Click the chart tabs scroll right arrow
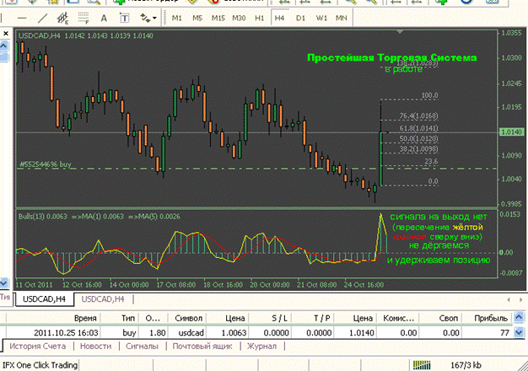The height and width of the screenshot is (371, 528). (x=520, y=299)
